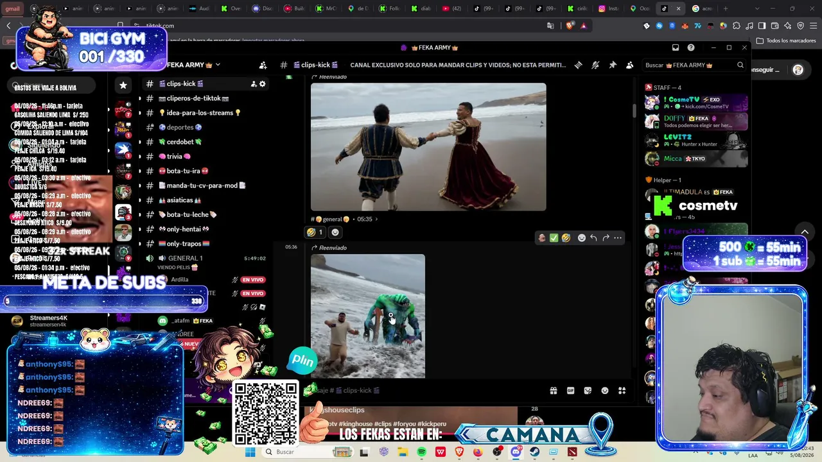The height and width of the screenshot is (462, 822).
Task: Open Brave browser from the taskbar
Action: tap(459, 452)
